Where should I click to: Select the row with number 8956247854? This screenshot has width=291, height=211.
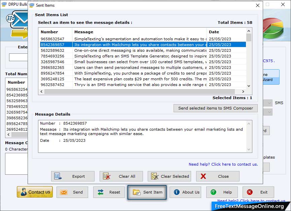coord(143,73)
